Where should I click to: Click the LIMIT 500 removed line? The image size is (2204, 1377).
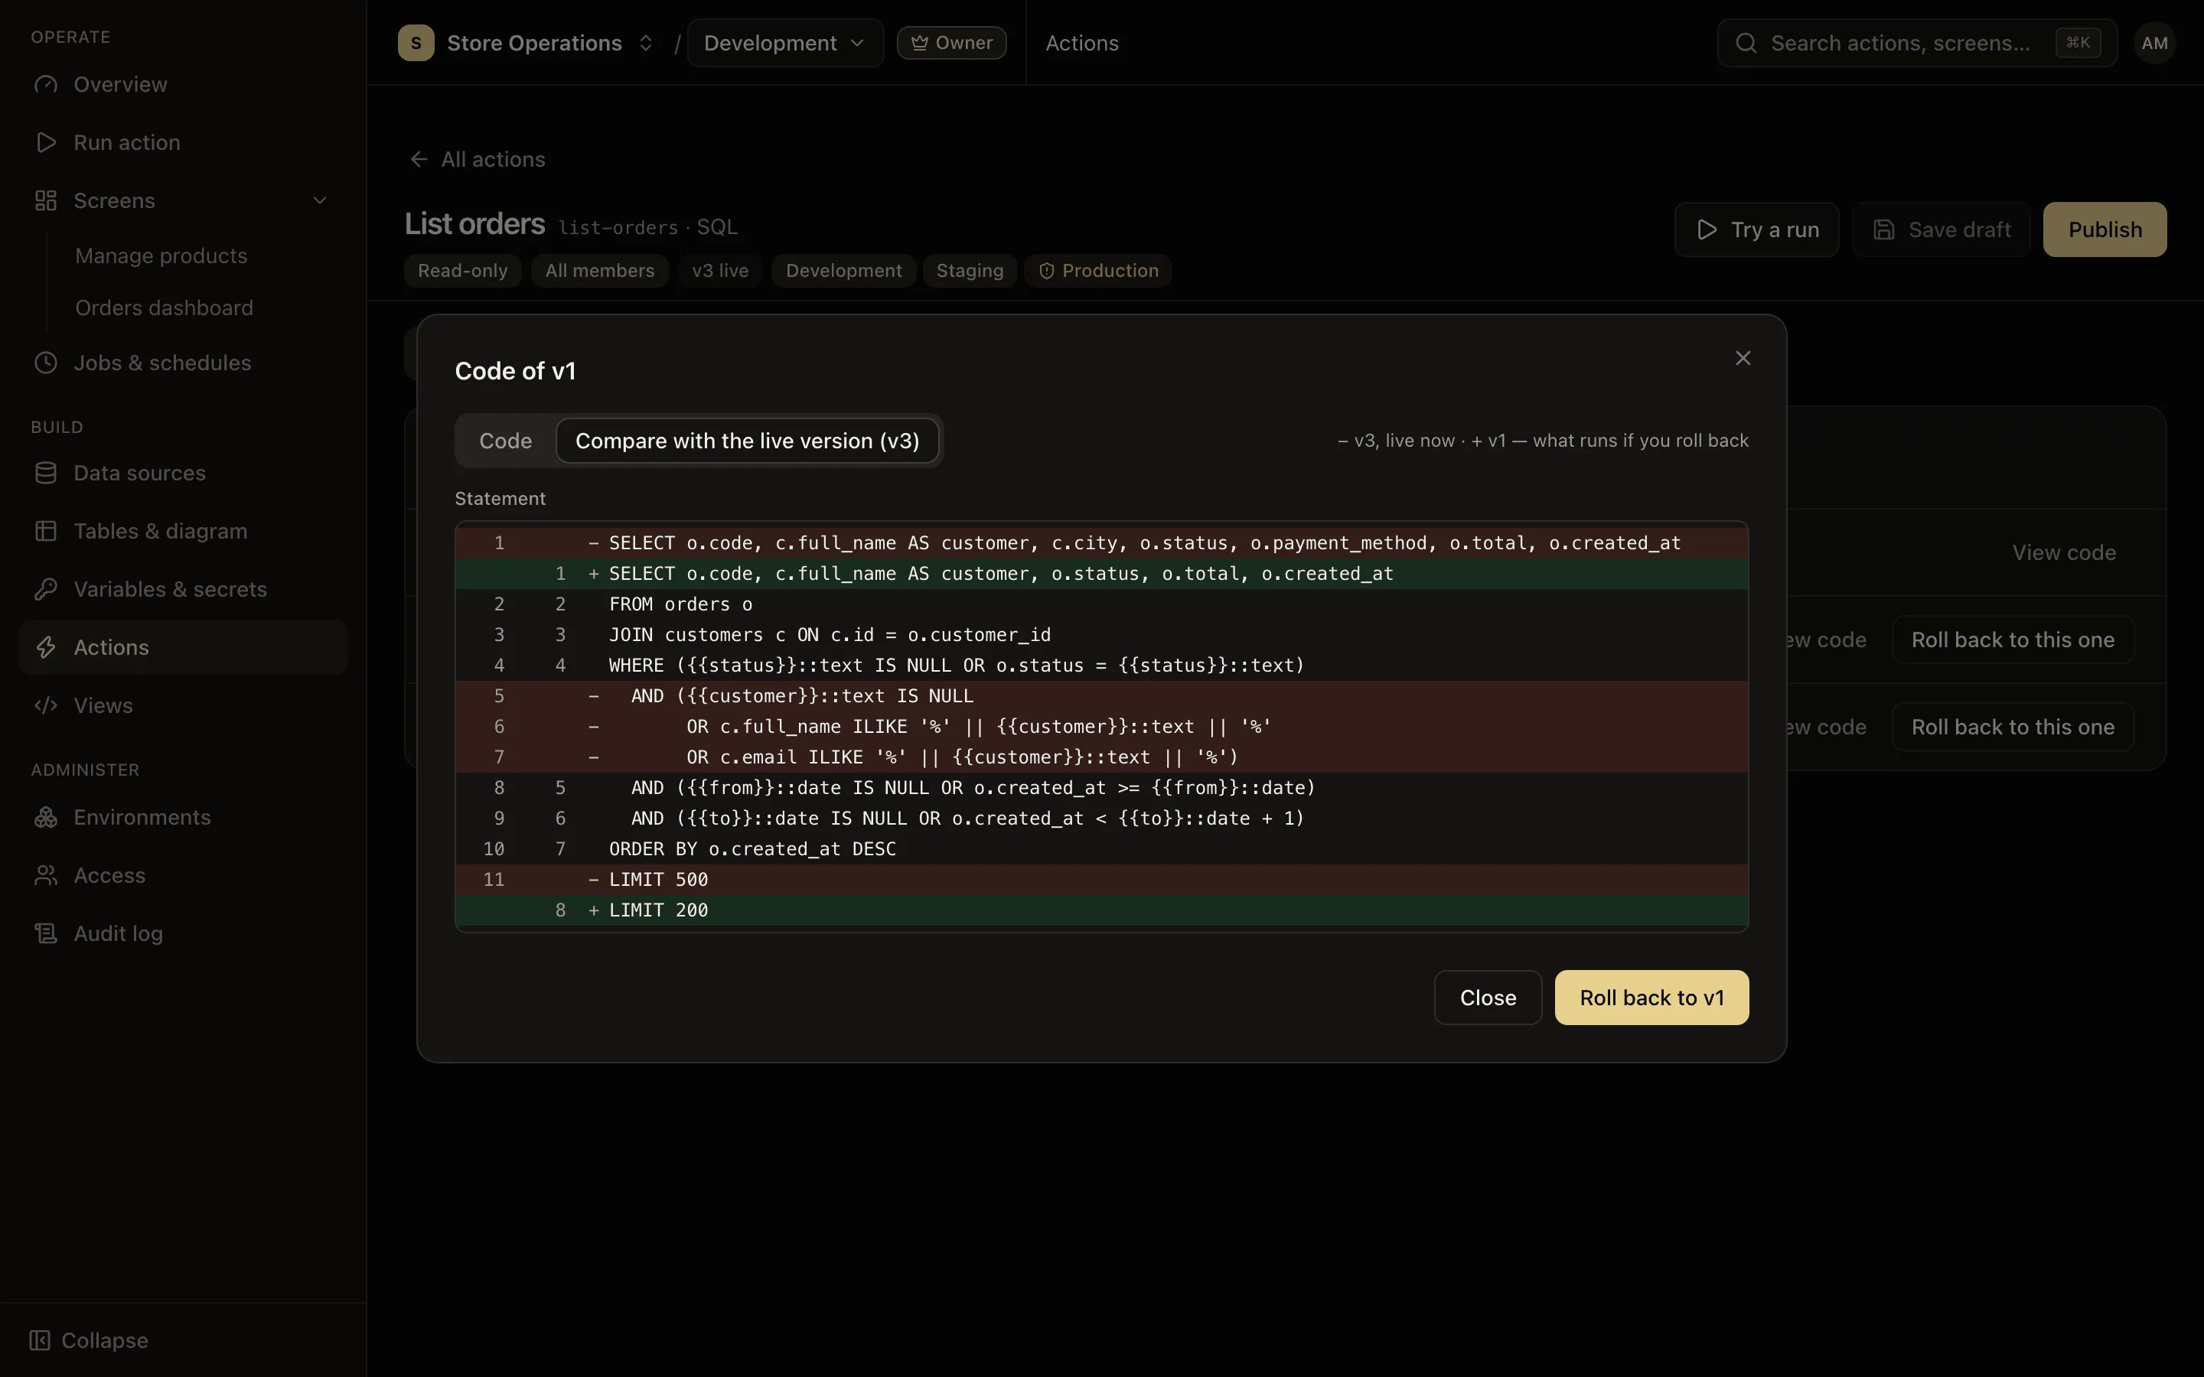click(1101, 880)
